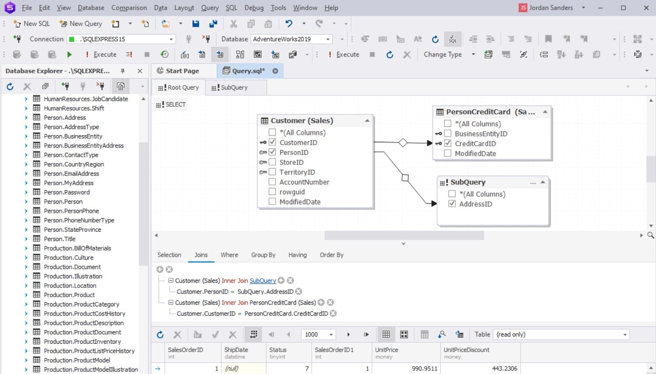Open the Selection tab
Image resolution: width=656 pixels, height=374 pixels.
pos(169,255)
